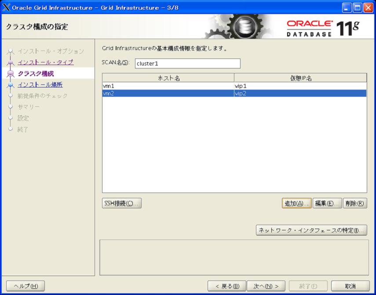
Task: Focus the SCAN名 input field
Action: (x=187, y=63)
